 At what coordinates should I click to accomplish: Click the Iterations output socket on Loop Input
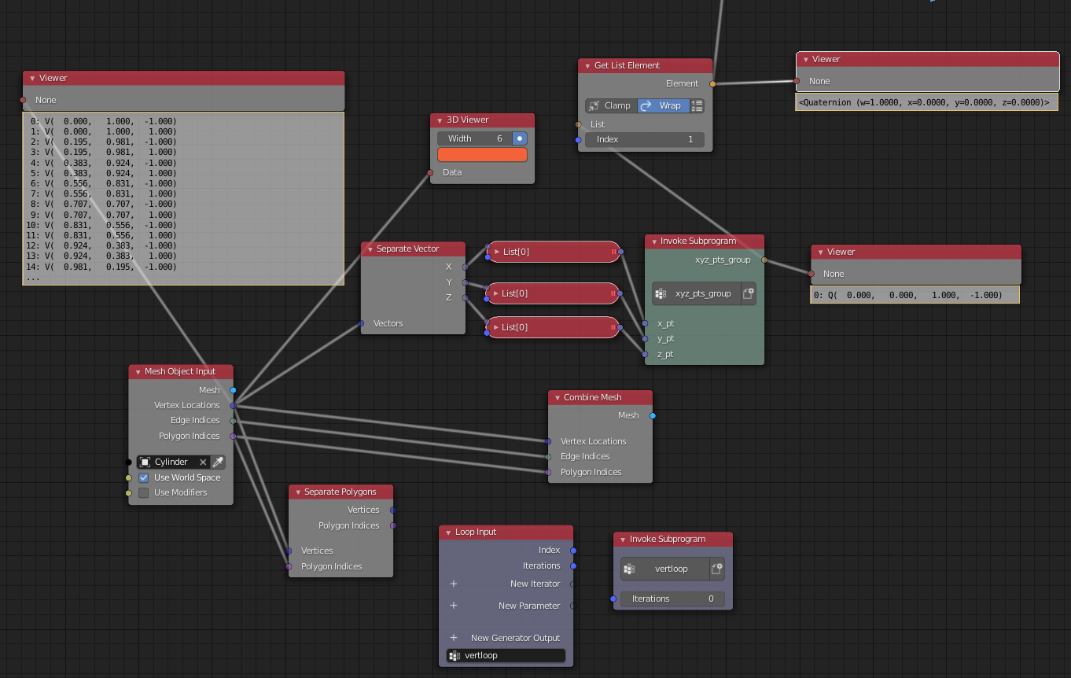(x=573, y=566)
